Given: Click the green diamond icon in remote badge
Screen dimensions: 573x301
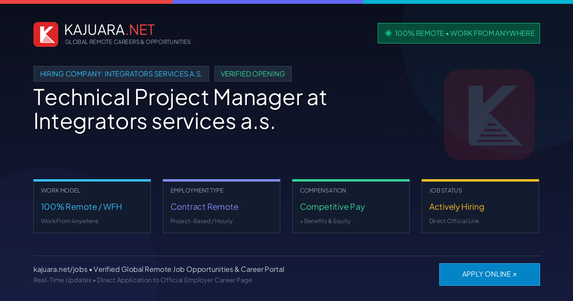Looking at the screenshot, I should 388,33.
